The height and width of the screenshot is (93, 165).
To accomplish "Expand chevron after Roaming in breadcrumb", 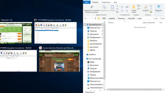I will [x=126, y=18].
